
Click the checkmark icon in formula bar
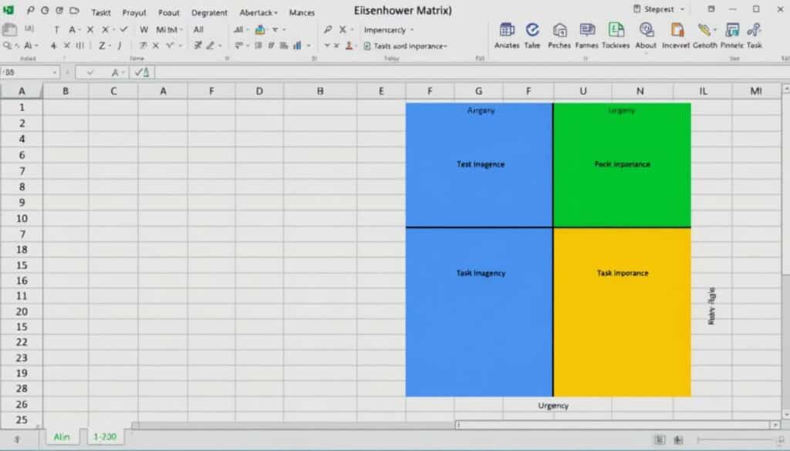click(89, 72)
